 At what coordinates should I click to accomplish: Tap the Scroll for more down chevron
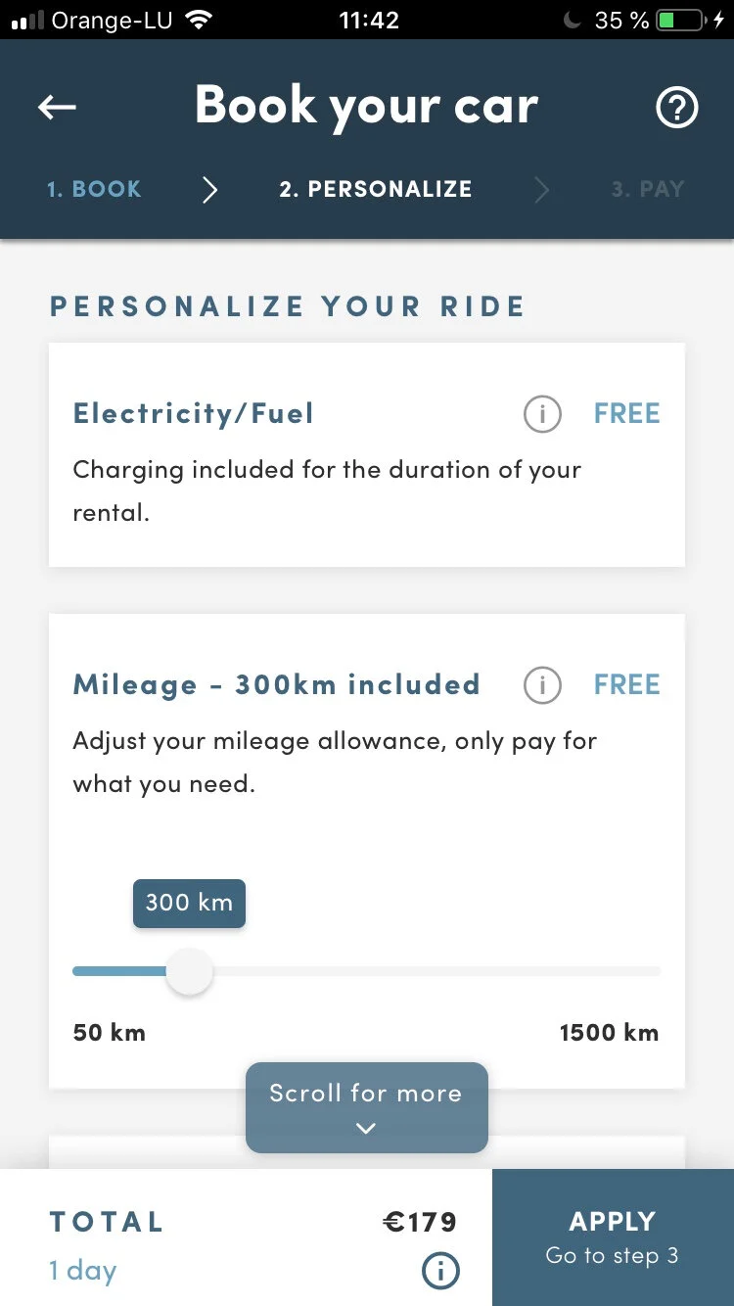click(x=366, y=1129)
